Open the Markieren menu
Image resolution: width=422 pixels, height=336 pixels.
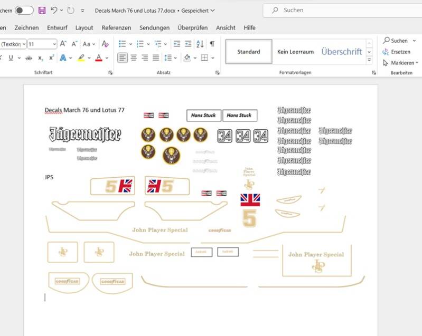coord(401,63)
